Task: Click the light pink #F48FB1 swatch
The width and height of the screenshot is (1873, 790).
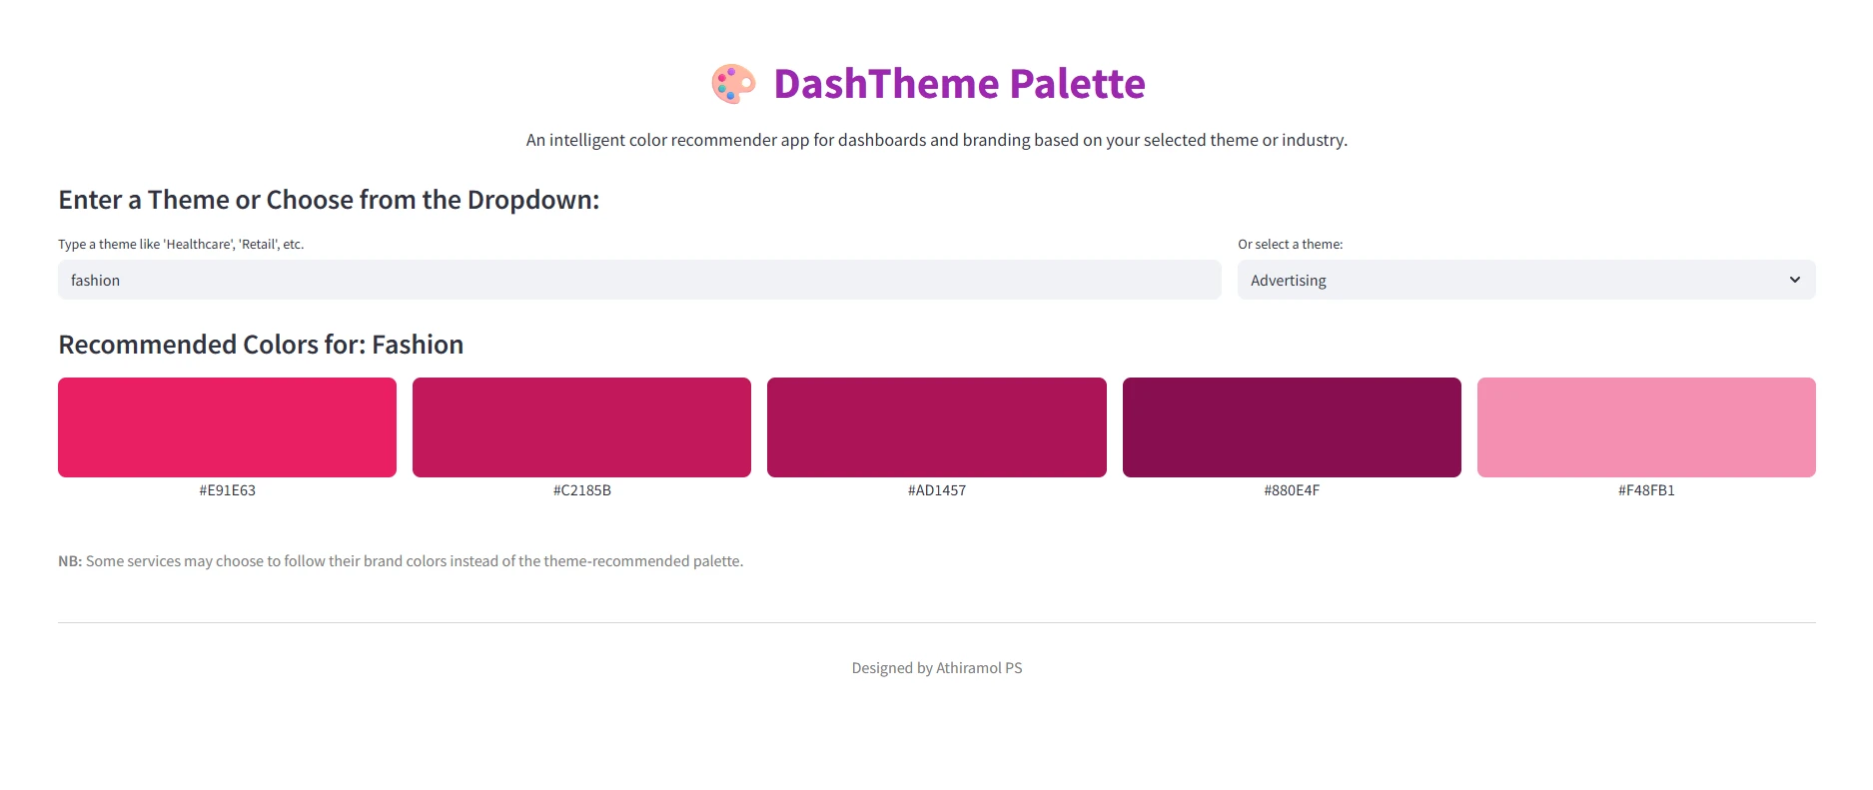Action: 1646,426
